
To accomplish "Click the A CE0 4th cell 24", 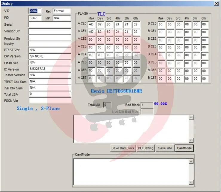I will pyautogui.click(x=118, y=24).
